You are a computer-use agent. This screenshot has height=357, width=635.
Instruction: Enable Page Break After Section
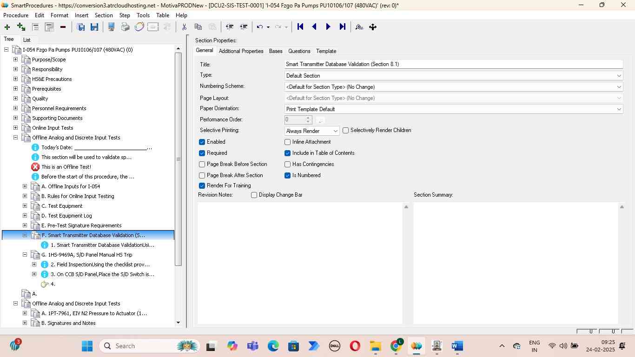point(202,175)
